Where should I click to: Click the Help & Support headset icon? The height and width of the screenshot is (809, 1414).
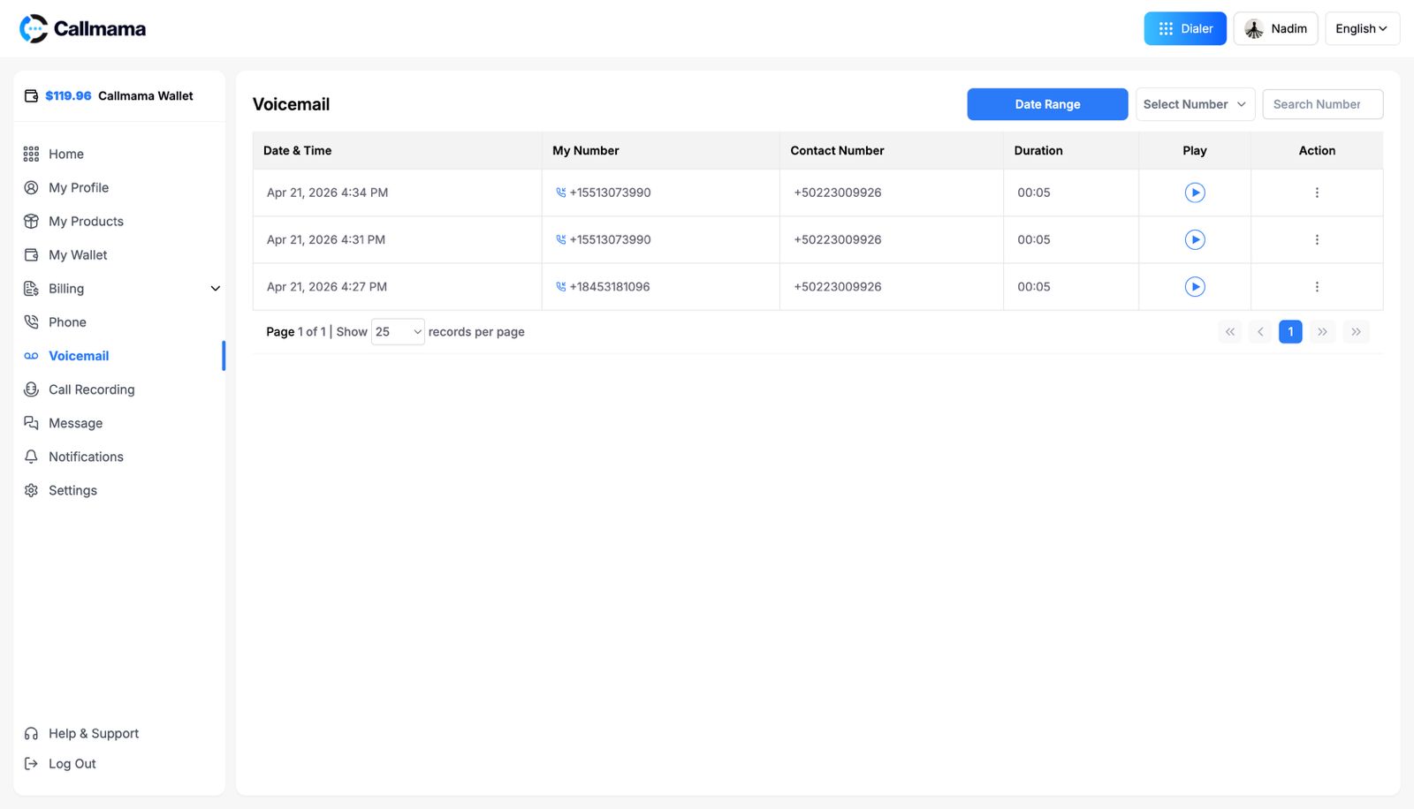point(31,733)
